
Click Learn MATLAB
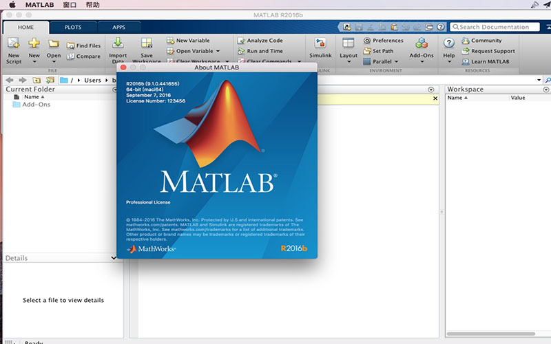(x=486, y=61)
